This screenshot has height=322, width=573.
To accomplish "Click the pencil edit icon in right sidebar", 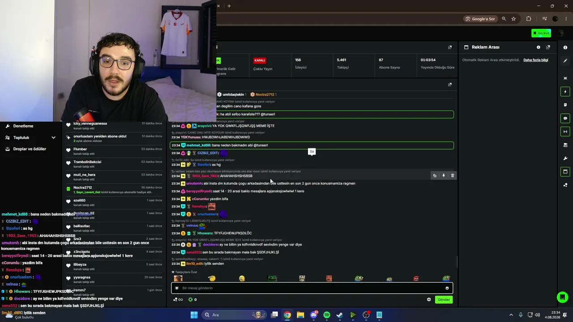I will point(565,61).
